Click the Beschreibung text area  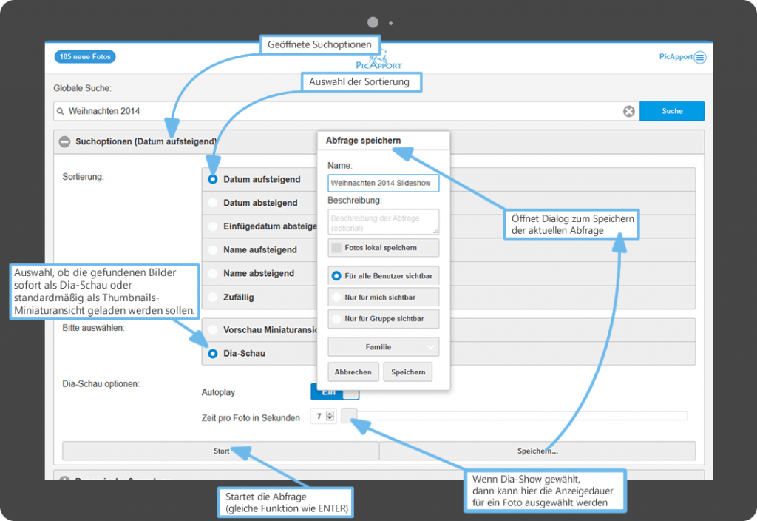tap(383, 221)
